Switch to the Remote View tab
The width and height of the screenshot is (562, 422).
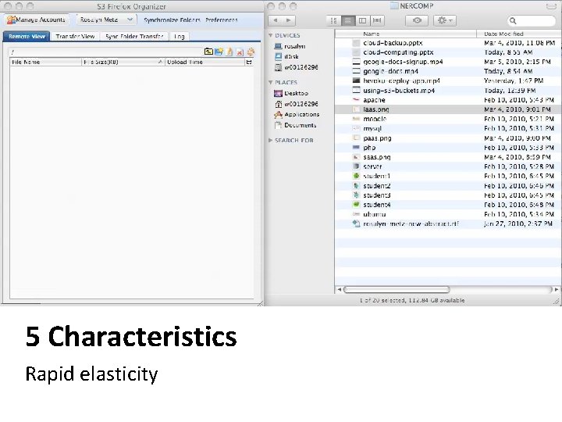pos(27,36)
